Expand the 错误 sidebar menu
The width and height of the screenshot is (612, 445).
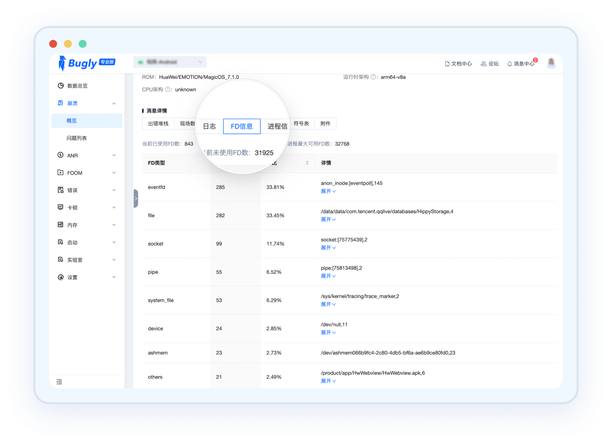tap(114, 191)
